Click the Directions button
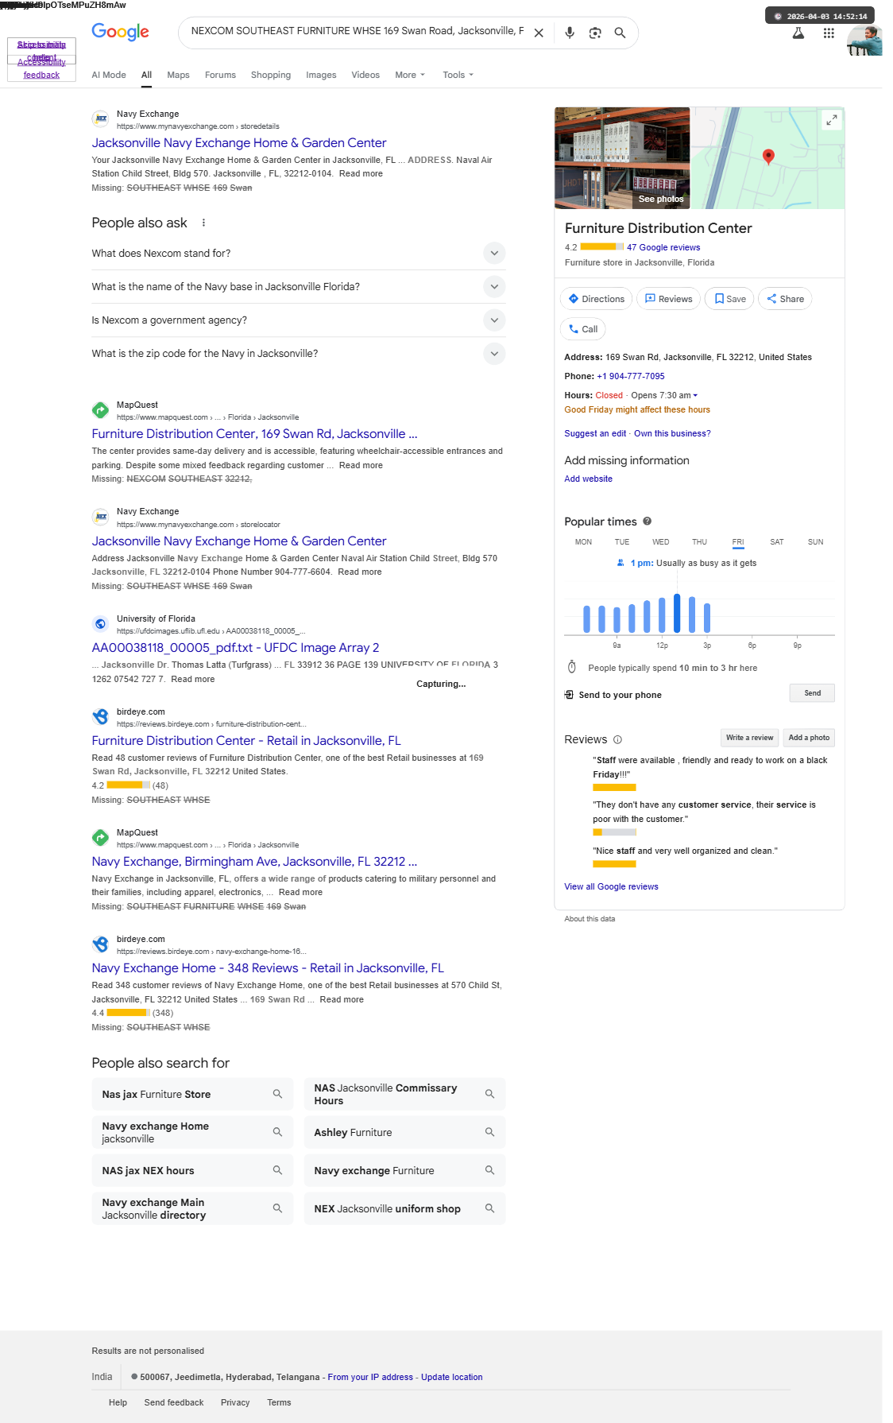This screenshot has width=893, height=1423. pos(597,299)
